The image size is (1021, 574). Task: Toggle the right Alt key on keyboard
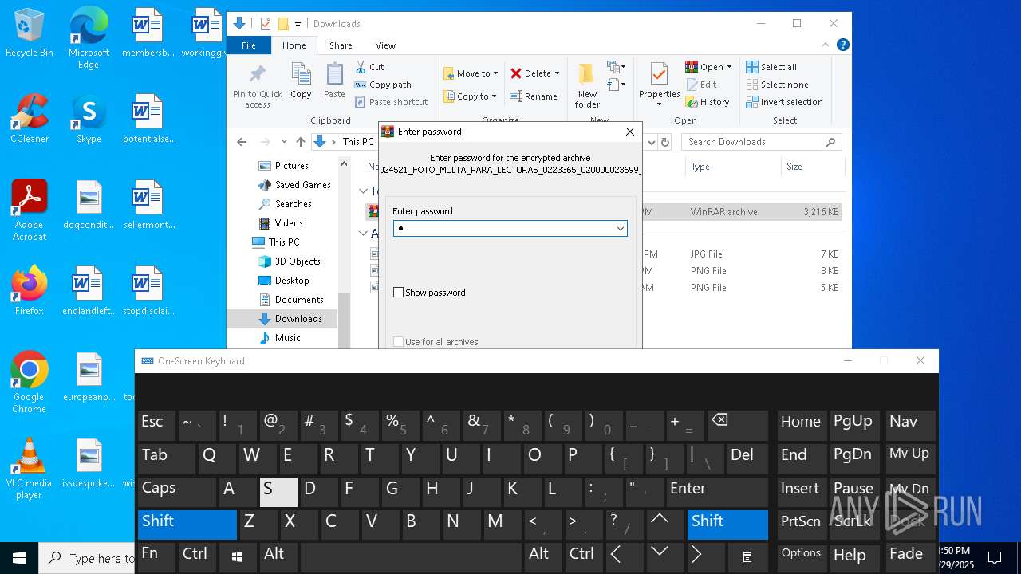(544, 557)
